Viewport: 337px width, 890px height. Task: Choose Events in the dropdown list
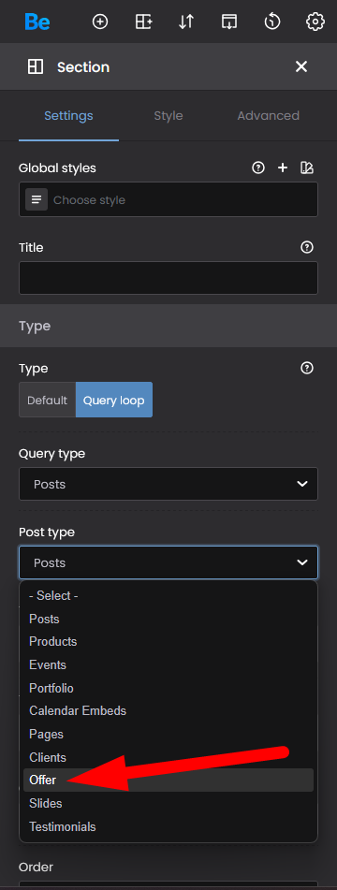click(168, 664)
